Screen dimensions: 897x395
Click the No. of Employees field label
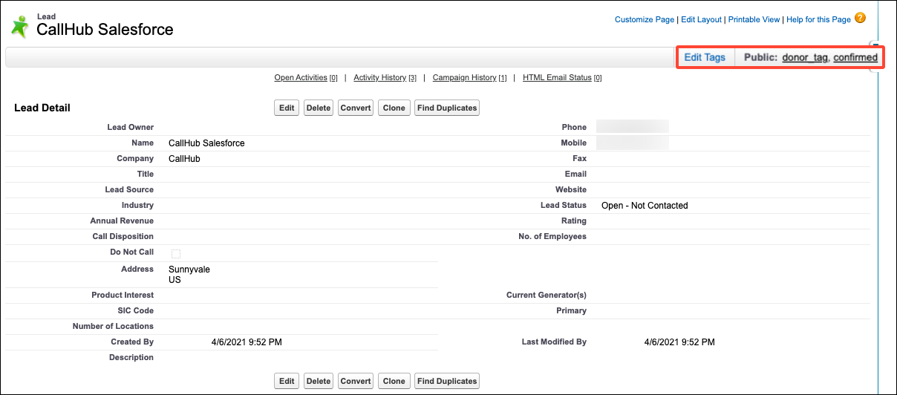coord(552,237)
